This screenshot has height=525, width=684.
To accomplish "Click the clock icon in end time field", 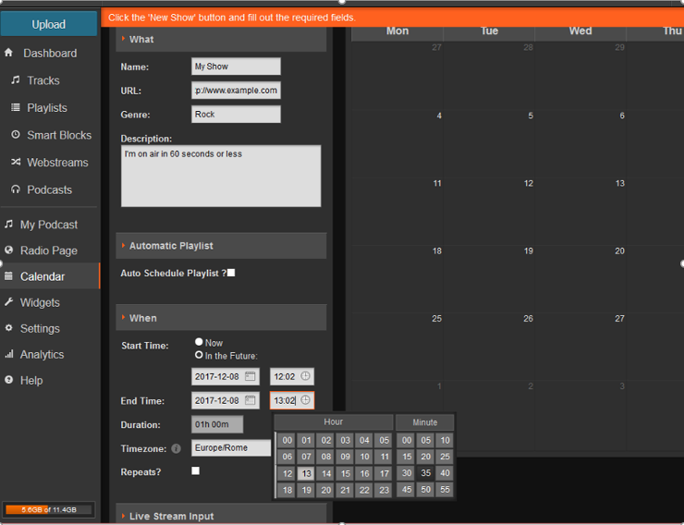I will (306, 400).
